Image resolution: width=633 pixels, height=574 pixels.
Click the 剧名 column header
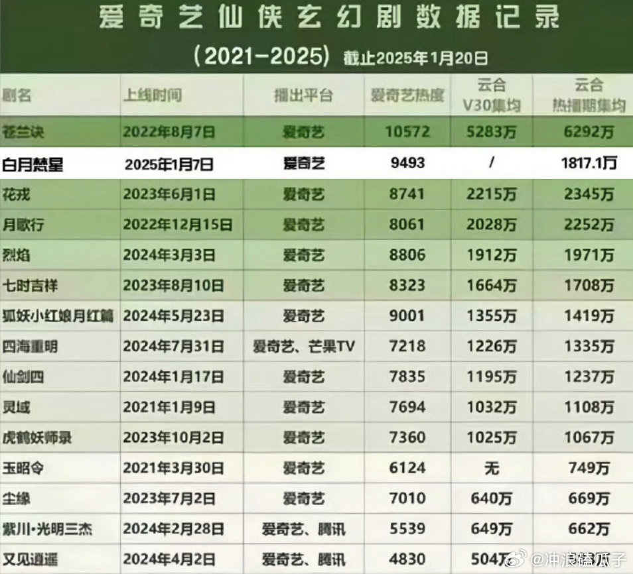[x=17, y=96]
